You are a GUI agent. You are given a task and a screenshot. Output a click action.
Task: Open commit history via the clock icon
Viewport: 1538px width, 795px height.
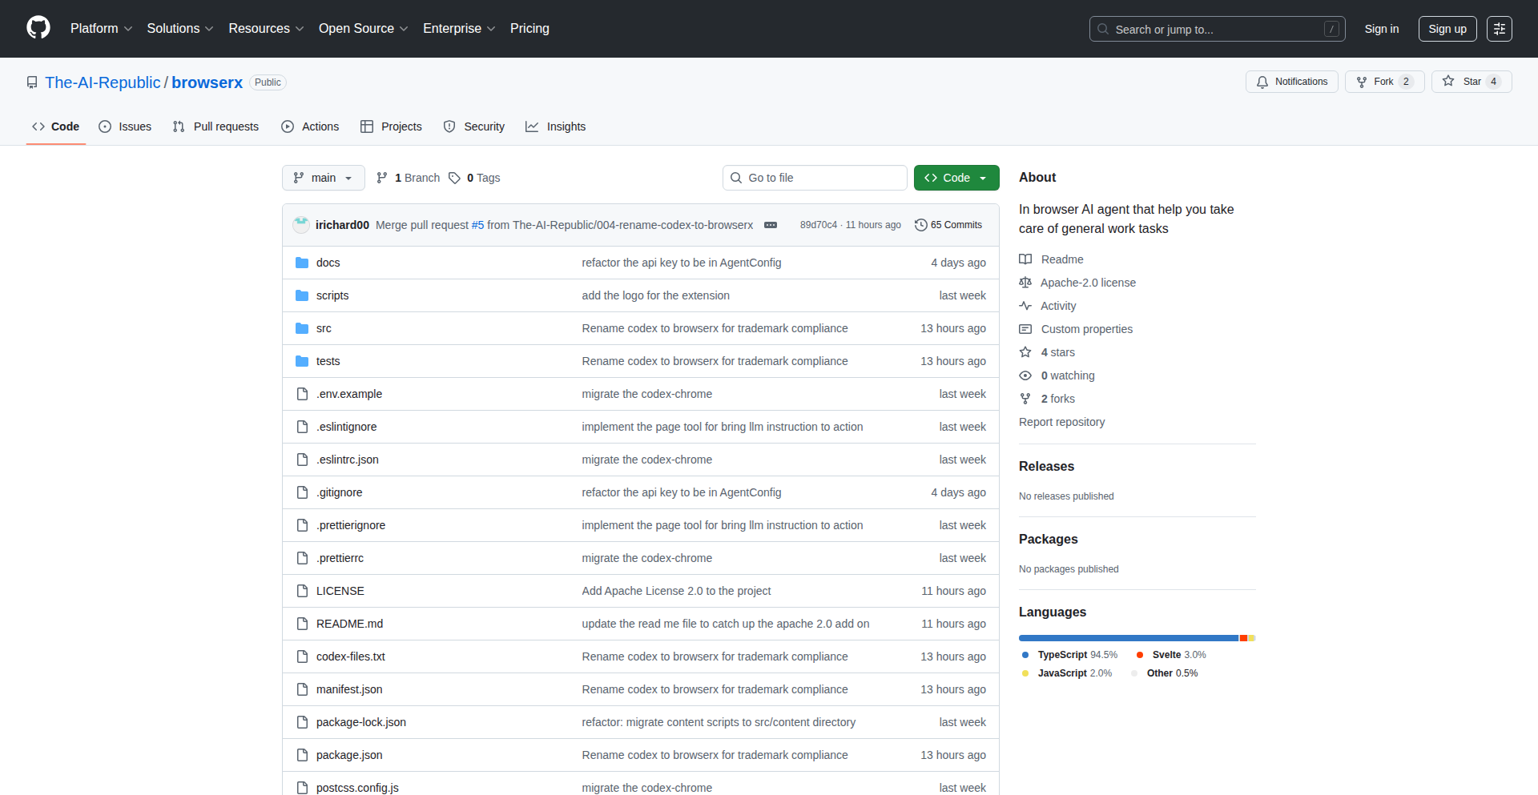[x=920, y=225]
